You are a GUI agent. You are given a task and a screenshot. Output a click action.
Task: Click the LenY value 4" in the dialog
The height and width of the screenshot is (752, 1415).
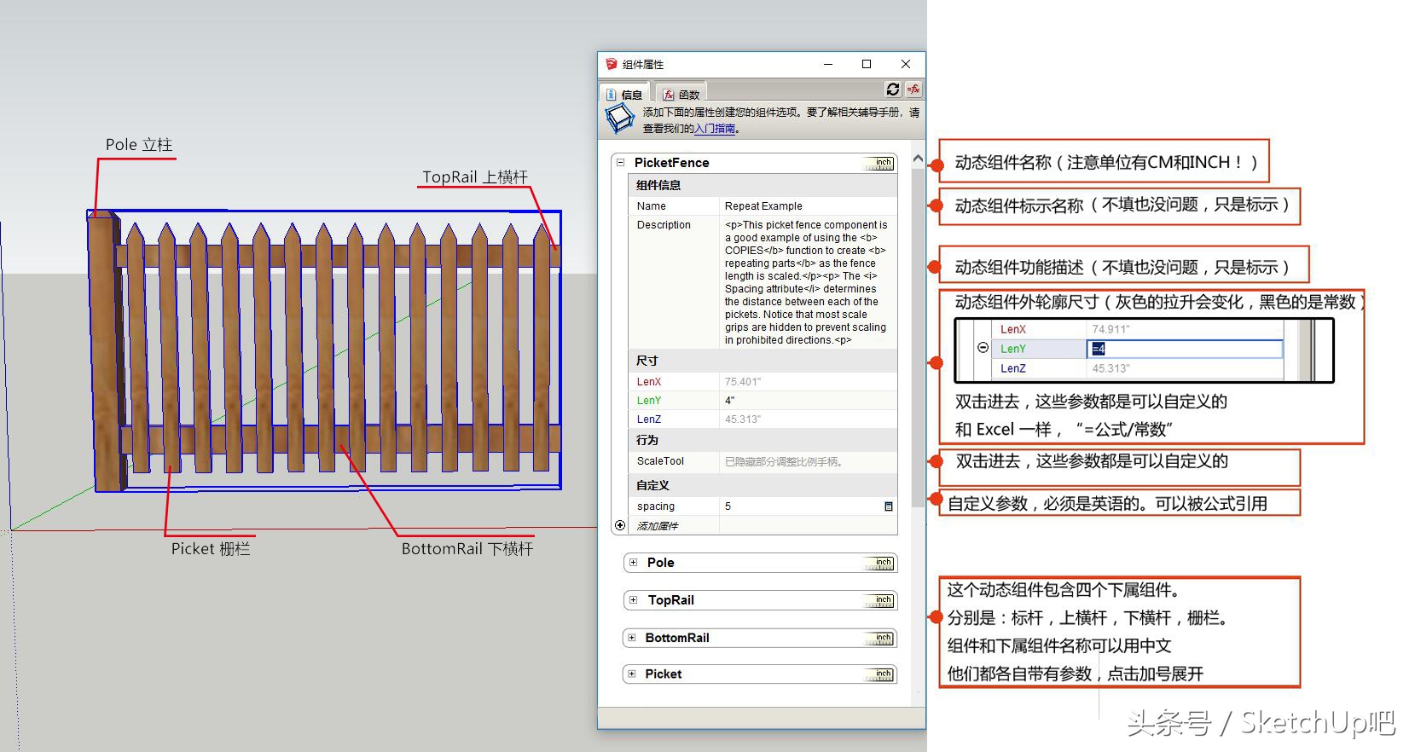tap(807, 401)
